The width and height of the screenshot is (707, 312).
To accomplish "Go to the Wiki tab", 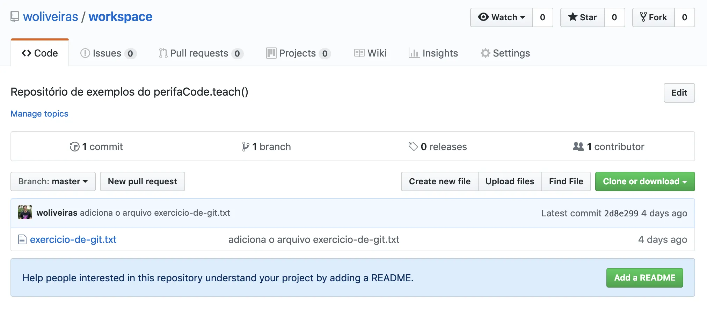I will coord(371,53).
